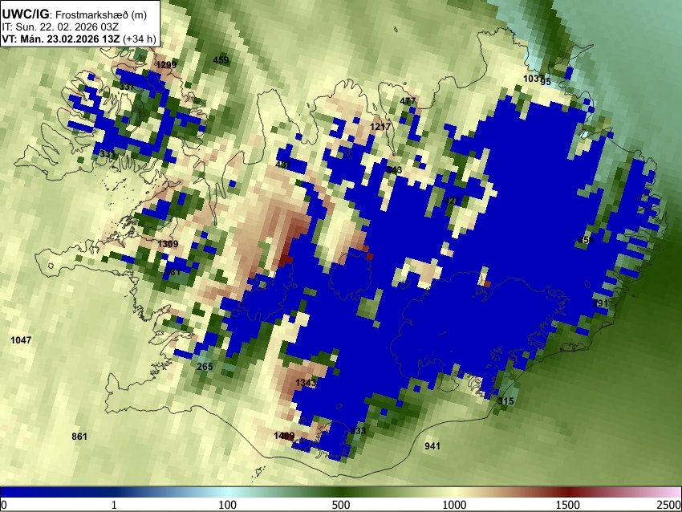Select the 1489 value label
This screenshot has height=512, width=682.
point(284,436)
